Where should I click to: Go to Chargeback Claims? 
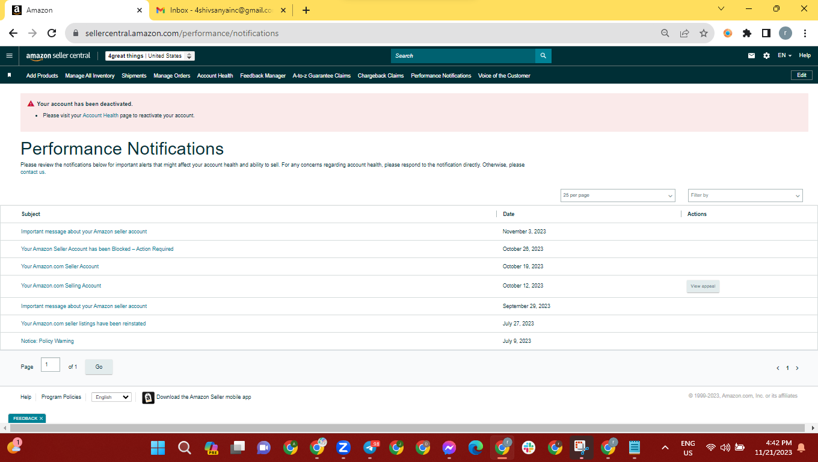(381, 76)
